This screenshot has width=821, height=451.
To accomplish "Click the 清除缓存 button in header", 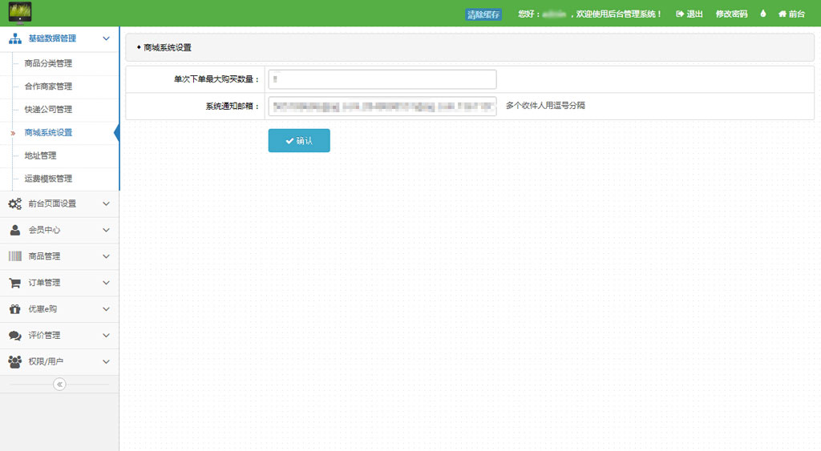I will click(x=483, y=14).
